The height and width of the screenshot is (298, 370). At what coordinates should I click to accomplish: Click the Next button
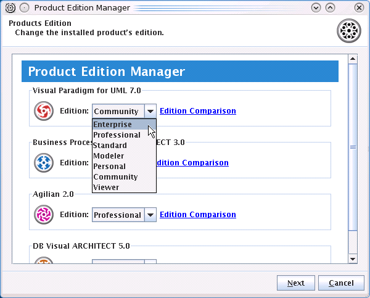click(x=296, y=283)
